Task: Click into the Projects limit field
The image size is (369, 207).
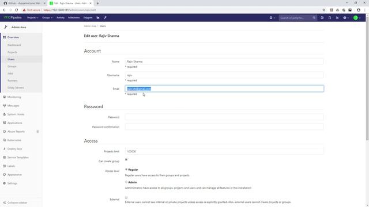Action: [x=224, y=151]
